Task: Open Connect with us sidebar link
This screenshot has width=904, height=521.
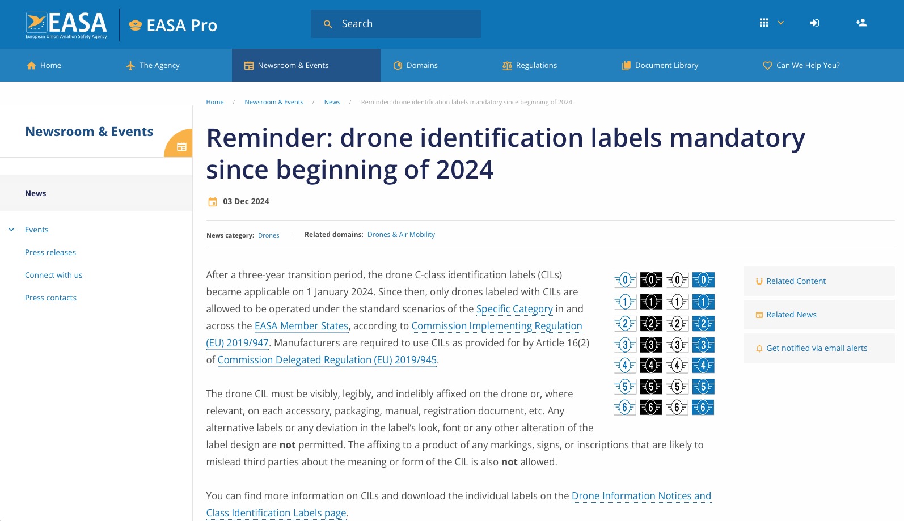Action: 54,275
